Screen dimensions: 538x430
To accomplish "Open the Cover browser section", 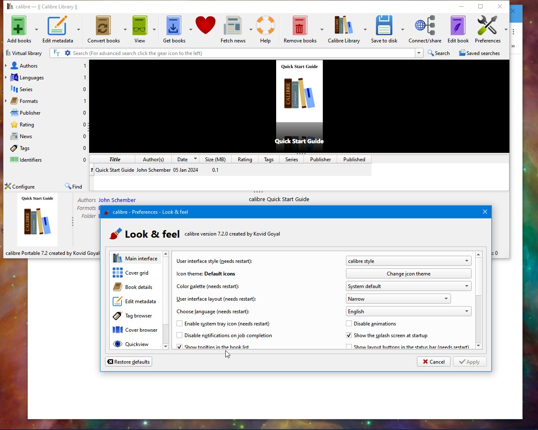I will (136, 330).
